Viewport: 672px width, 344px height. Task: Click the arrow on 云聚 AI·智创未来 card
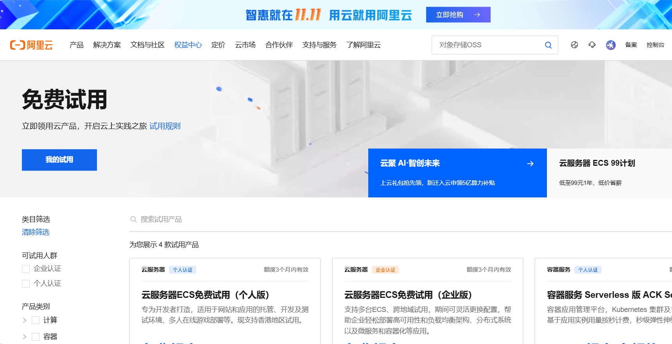pyautogui.click(x=530, y=164)
